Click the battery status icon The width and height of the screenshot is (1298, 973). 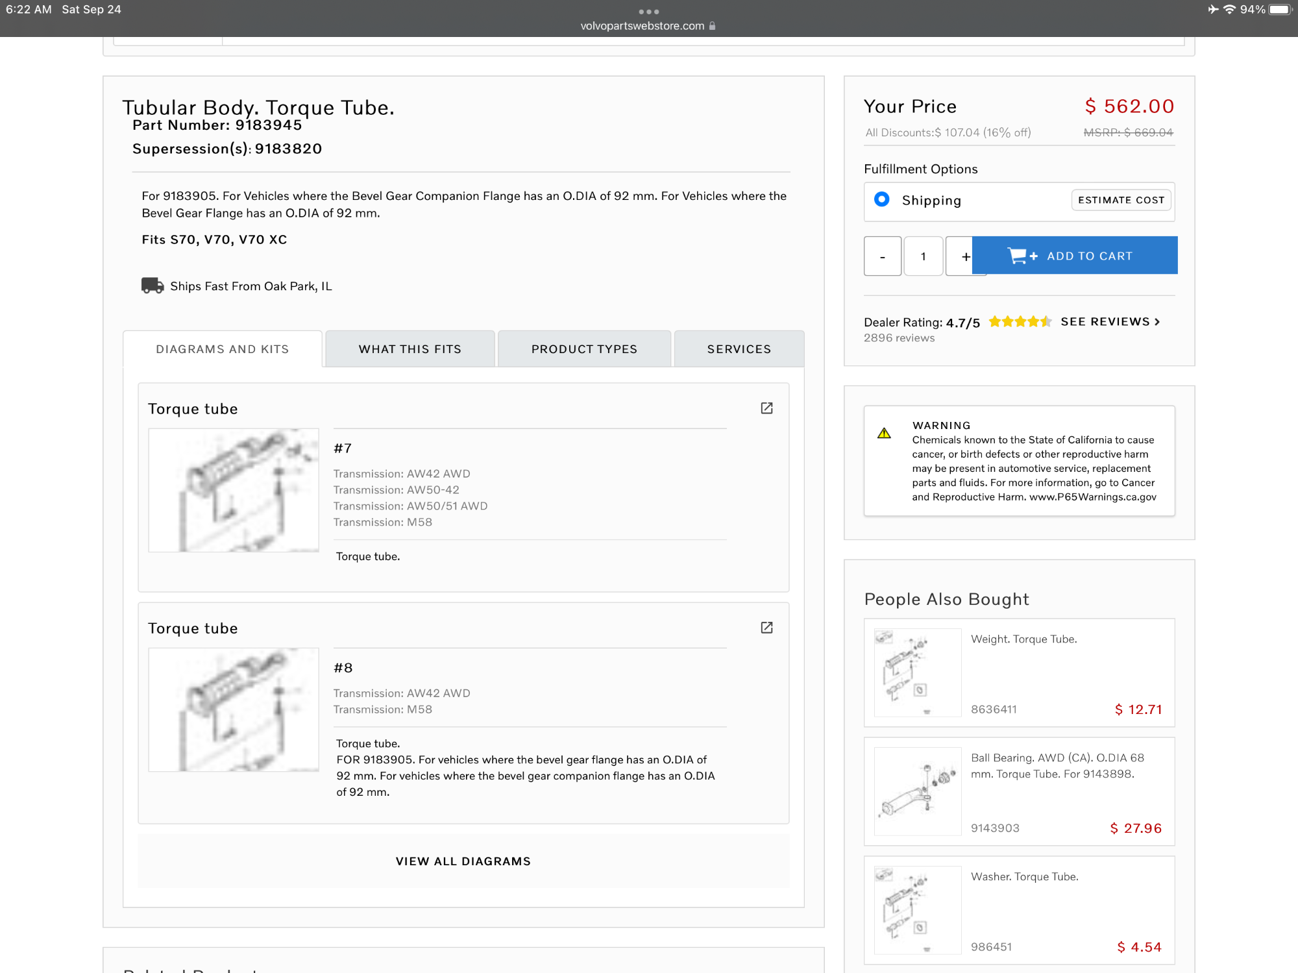pyautogui.click(x=1280, y=10)
